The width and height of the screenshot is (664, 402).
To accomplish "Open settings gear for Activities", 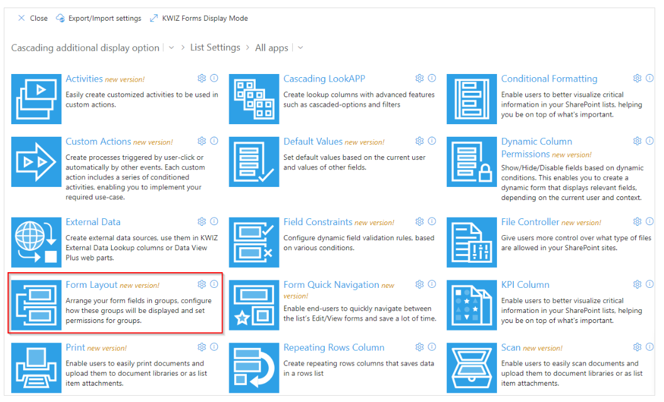I will coord(202,78).
